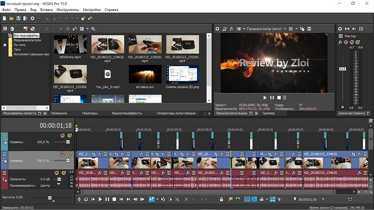
Task: Toggle master bus lock fader channels padlock
Action: point(343,107)
